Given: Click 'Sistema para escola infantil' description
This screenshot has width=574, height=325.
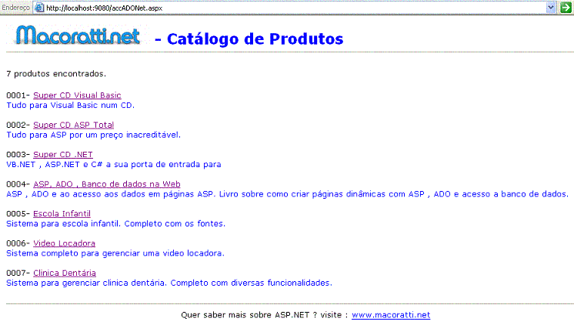Looking at the screenshot, I should point(115,224).
